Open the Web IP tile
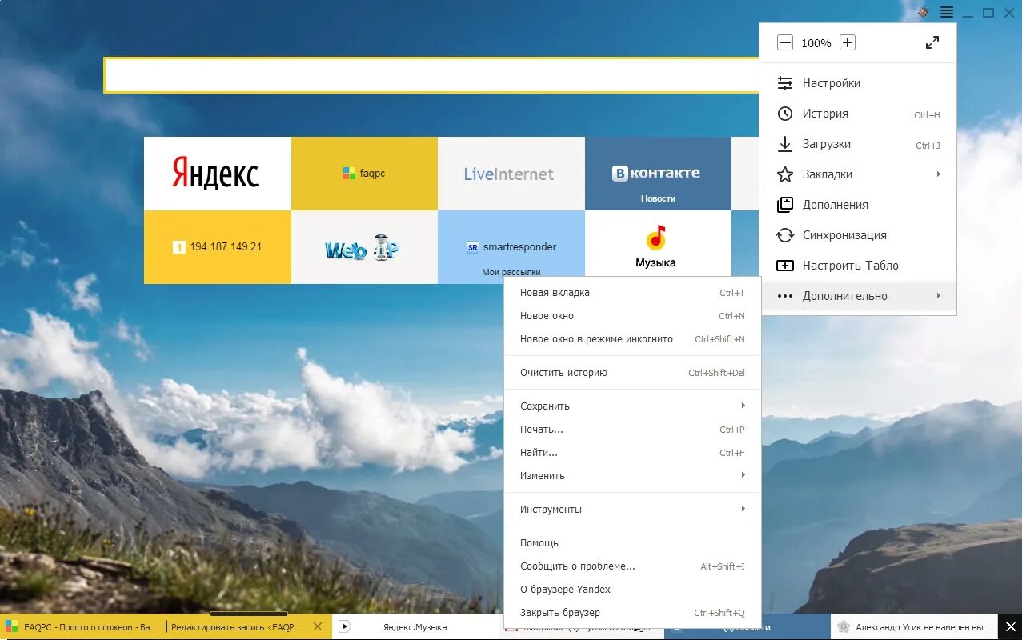Screen dimensions: 1022x640 point(364,247)
